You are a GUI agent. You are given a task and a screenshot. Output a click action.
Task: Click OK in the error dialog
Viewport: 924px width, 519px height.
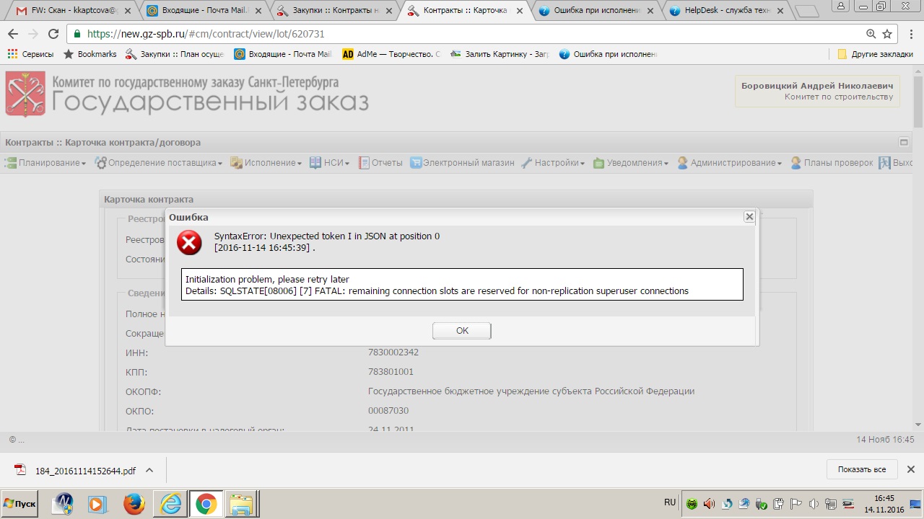pos(462,331)
